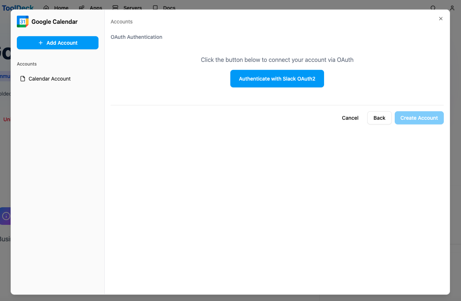Open Apps in the background navigation bar

91,7
